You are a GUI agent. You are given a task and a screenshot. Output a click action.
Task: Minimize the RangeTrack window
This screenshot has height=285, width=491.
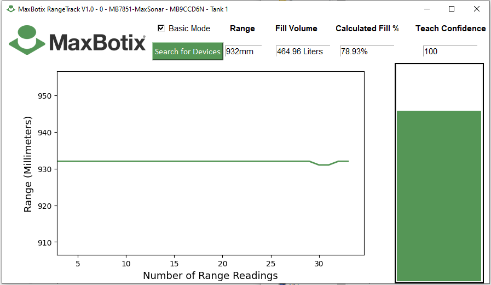tap(427, 9)
